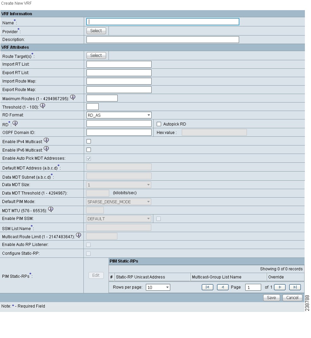Image resolution: width=311 pixels, height=338 pixels.
Task: Click the RD info icon
Action: 15,123
